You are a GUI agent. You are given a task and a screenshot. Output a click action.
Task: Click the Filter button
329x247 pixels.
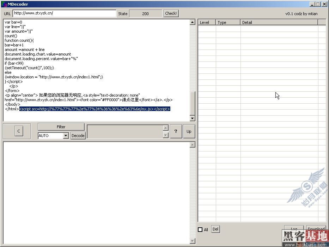pyautogui.click(x=61, y=127)
